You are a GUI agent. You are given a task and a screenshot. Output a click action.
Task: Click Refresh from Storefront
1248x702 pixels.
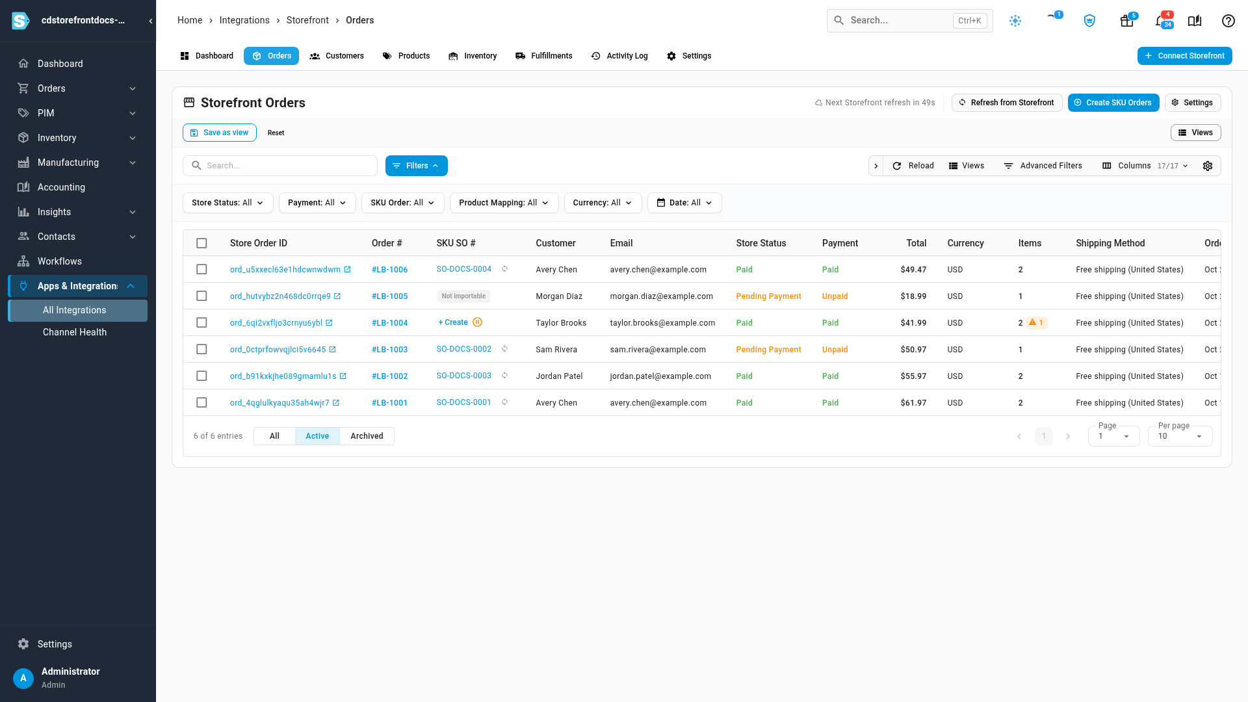point(1007,103)
